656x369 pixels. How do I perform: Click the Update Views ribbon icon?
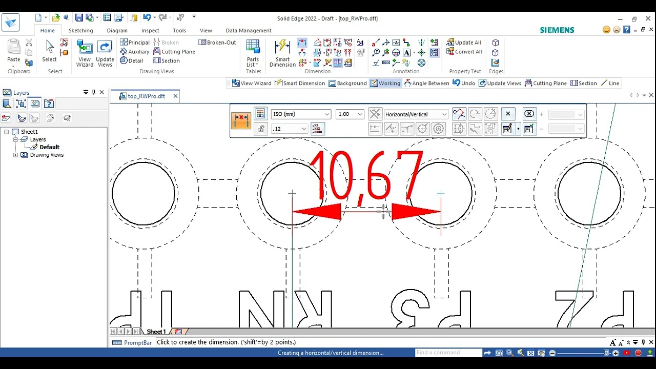tap(105, 53)
